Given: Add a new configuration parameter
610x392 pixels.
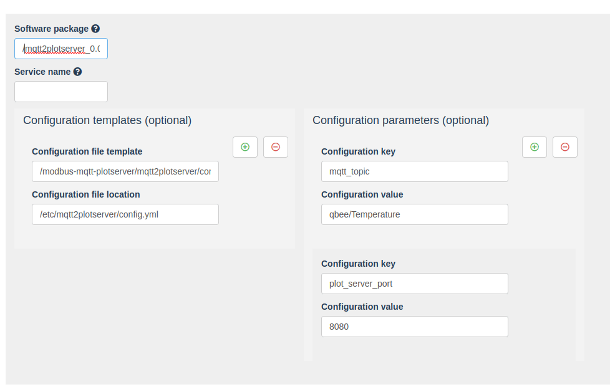Looking at the screenshot, I should click(535, 146).
